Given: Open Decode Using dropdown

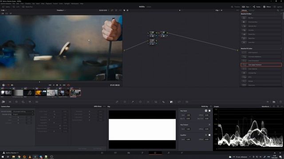Looking at the screenshot, I should [x=23, y=114].
